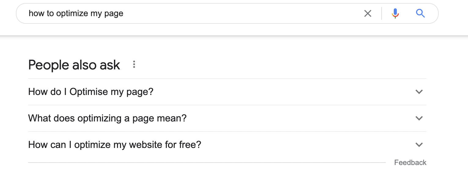Expand chevron for "How can I optimize my website for free?"
This screenshot has width=468, height=179.
419,145
